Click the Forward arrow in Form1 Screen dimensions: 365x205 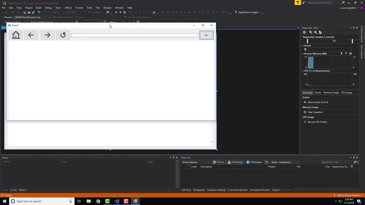click(x=47, y=35)
